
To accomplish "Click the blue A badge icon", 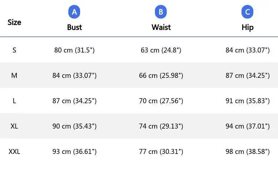I will tap(74, 12).
